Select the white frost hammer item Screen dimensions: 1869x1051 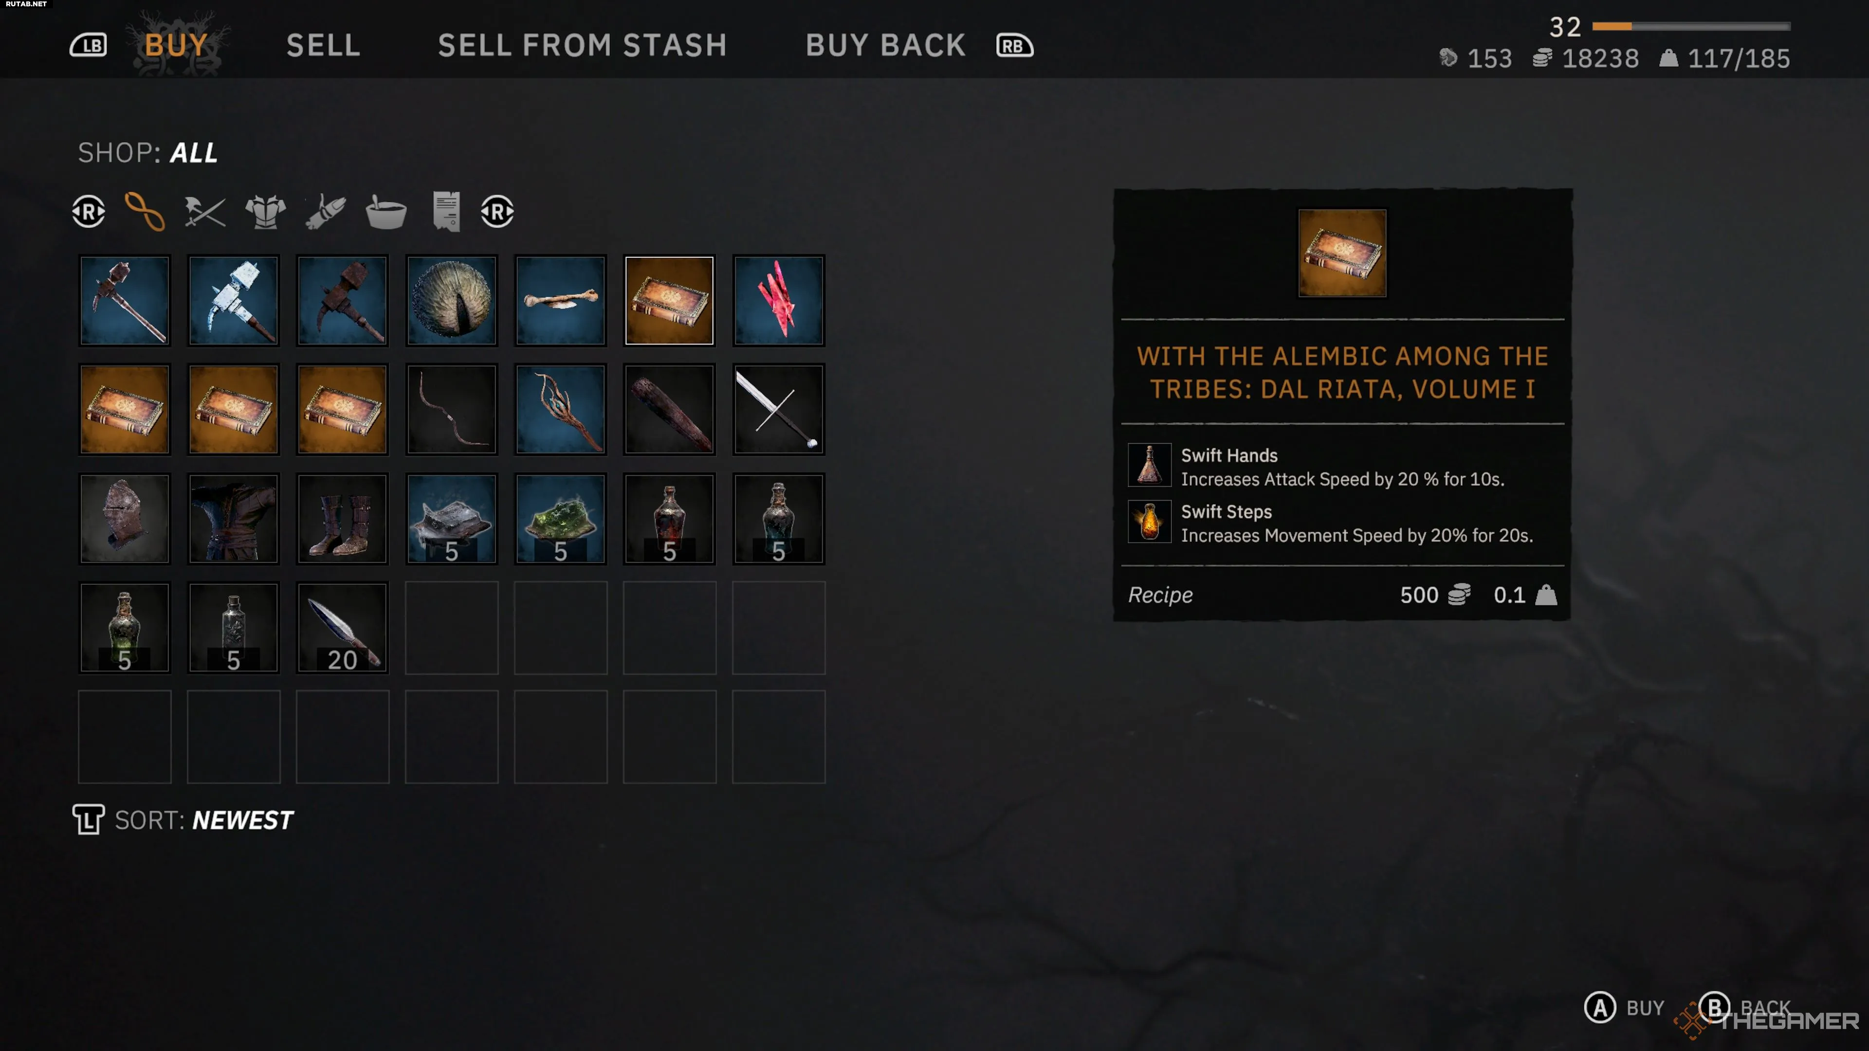tap(234, 300)
